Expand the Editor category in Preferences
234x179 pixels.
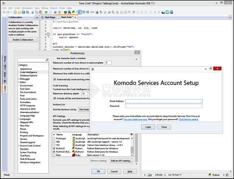(19, 82)
